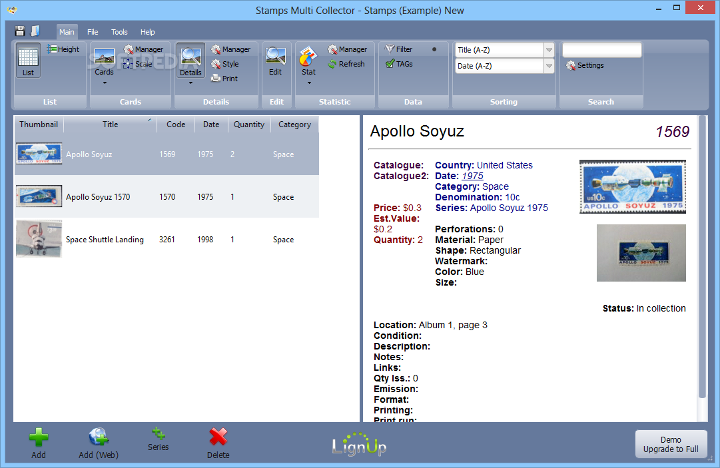
Task: Click the Thumbnail column header
Action: coord(39,124)
